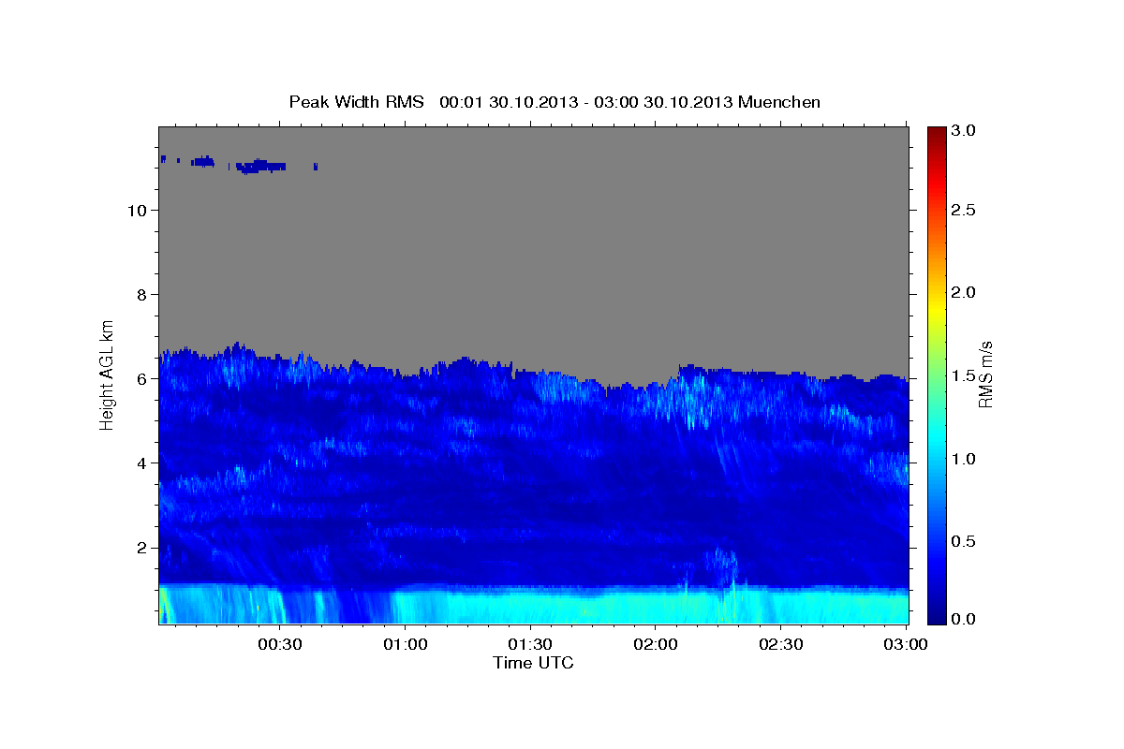Click the blue cloud patch near 11 km

coord(260,167)
